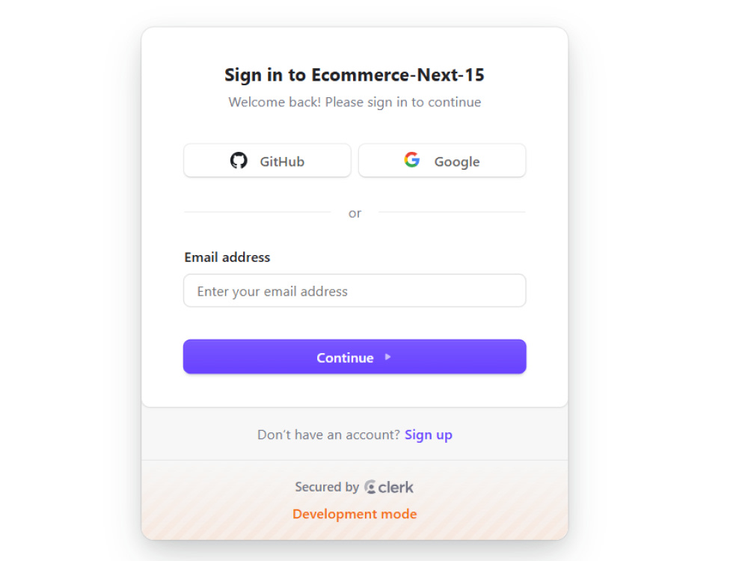The image size is (748, 561).
Task: Click the Sign in to Ecommerce-Next-15 heading
Action: click(x=355, y=75)
